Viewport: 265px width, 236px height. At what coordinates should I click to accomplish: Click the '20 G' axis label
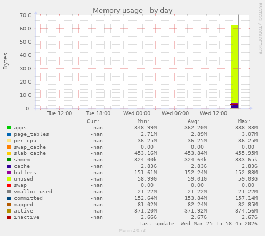point(26,82)
